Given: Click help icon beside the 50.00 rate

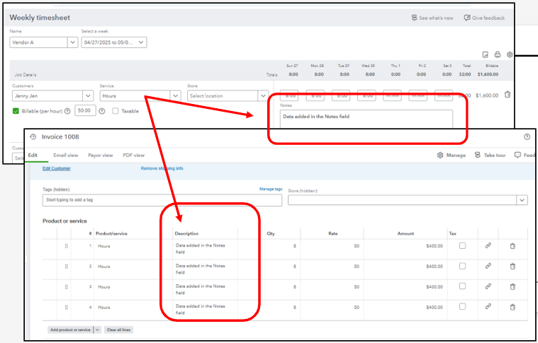Looking at the screenshot, I should click(102, 111).
